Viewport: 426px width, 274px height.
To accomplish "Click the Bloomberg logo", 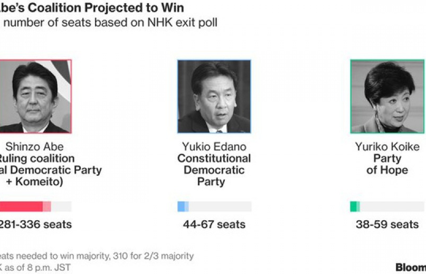I will click(x=411, y=267).
